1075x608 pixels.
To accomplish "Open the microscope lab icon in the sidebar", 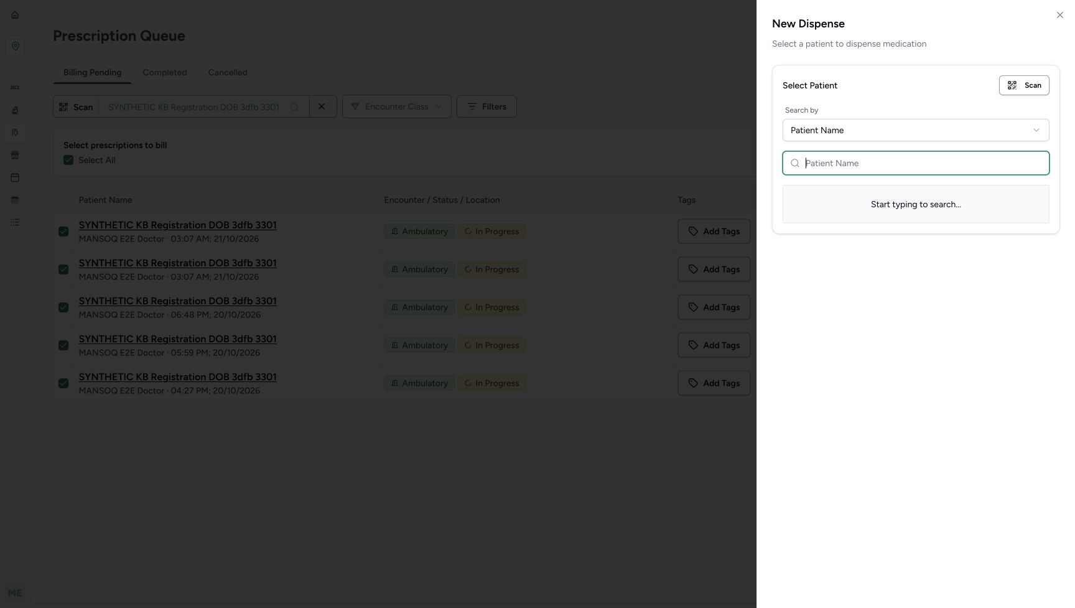I will tap(15, 110).
